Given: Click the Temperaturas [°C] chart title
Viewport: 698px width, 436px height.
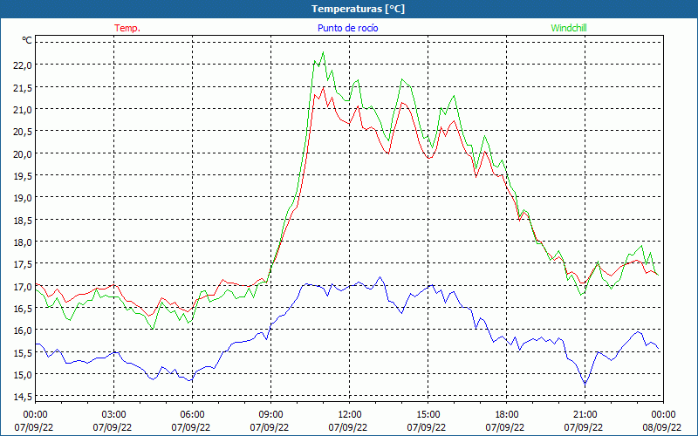Looking at the screenshot, I should (x=358, y=9).
